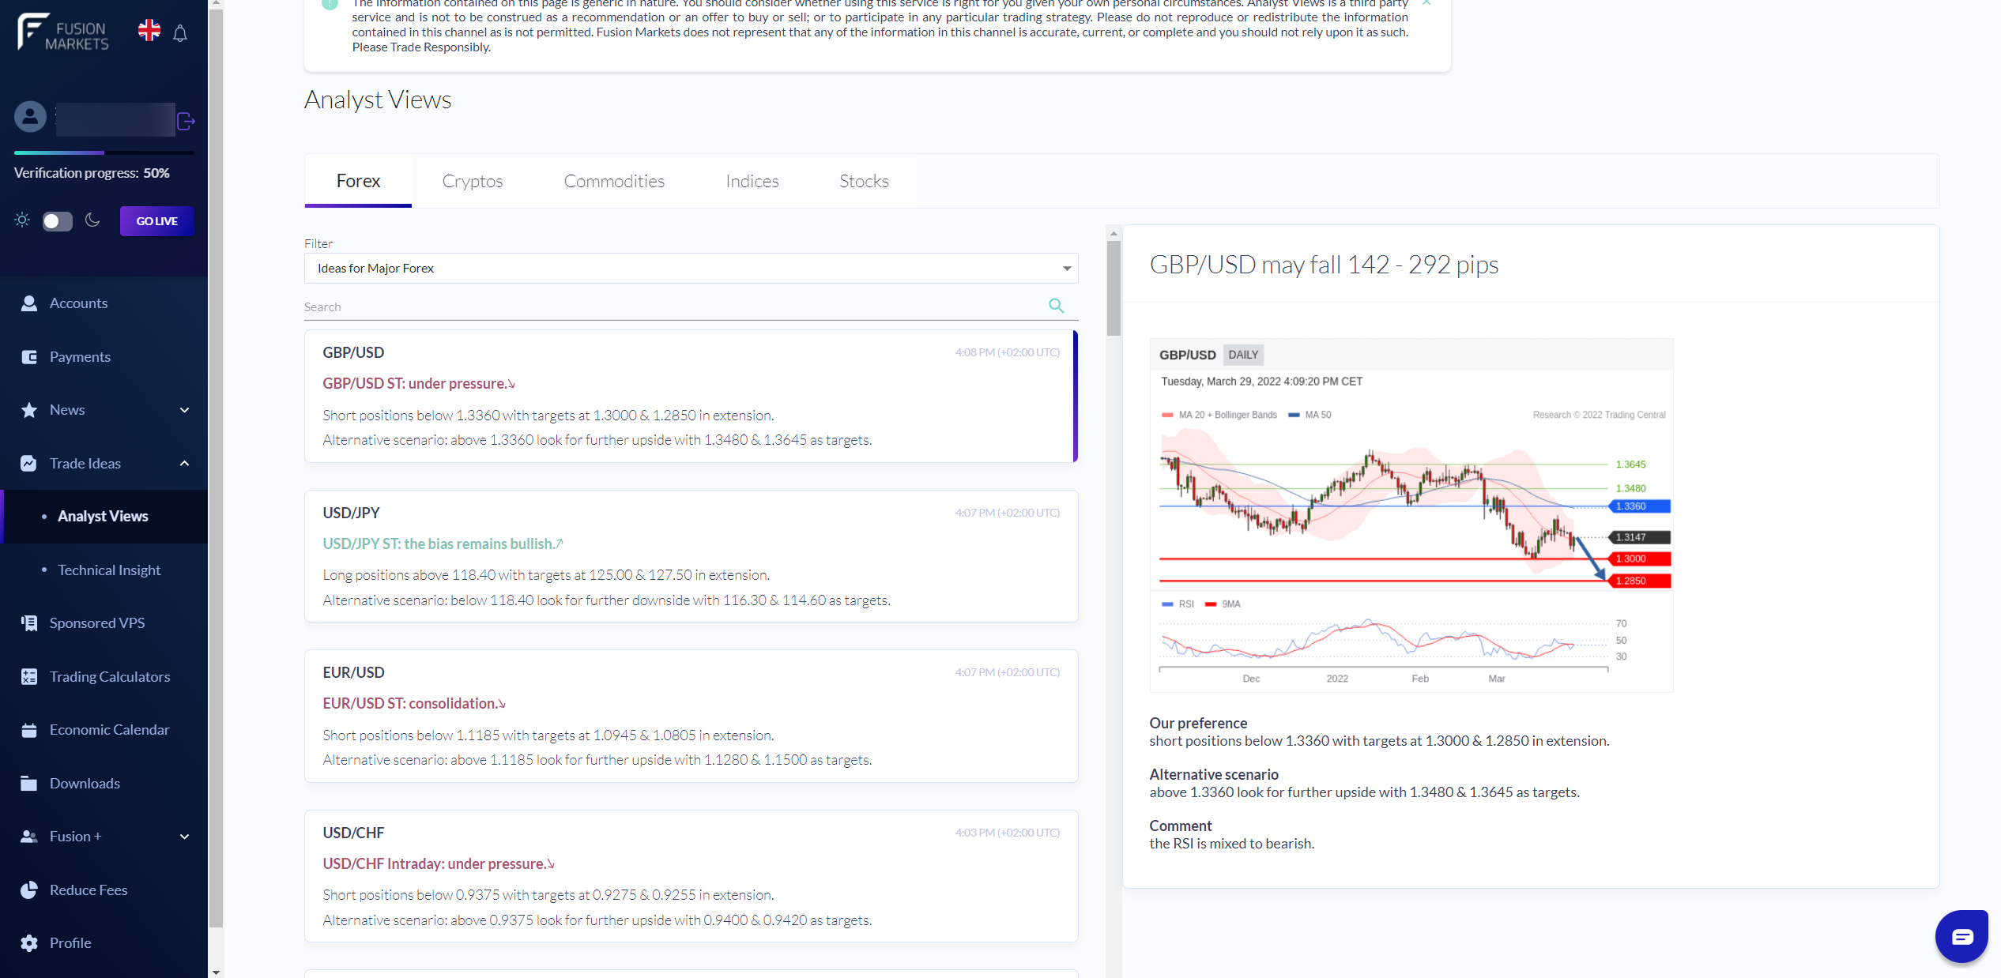Click the Profile gear icon

[x=29, y=943]
